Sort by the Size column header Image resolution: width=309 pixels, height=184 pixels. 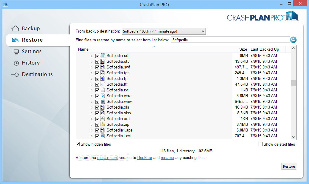pos(241,49)
